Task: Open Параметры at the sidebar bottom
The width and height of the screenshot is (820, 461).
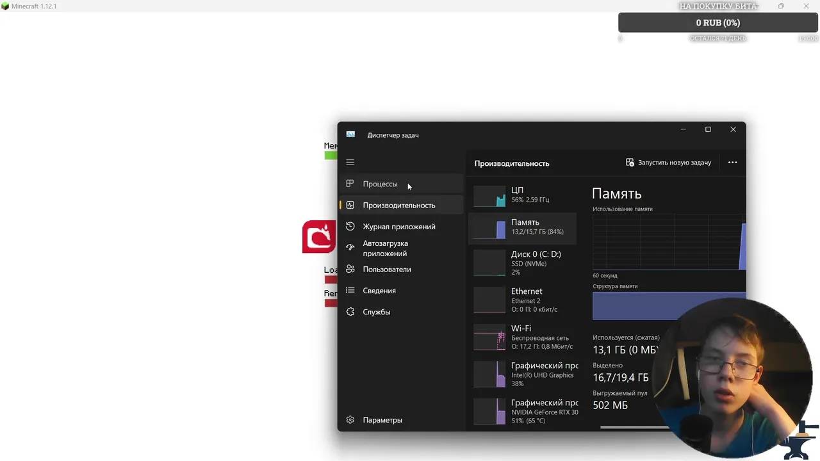Action: coord(401,420)
